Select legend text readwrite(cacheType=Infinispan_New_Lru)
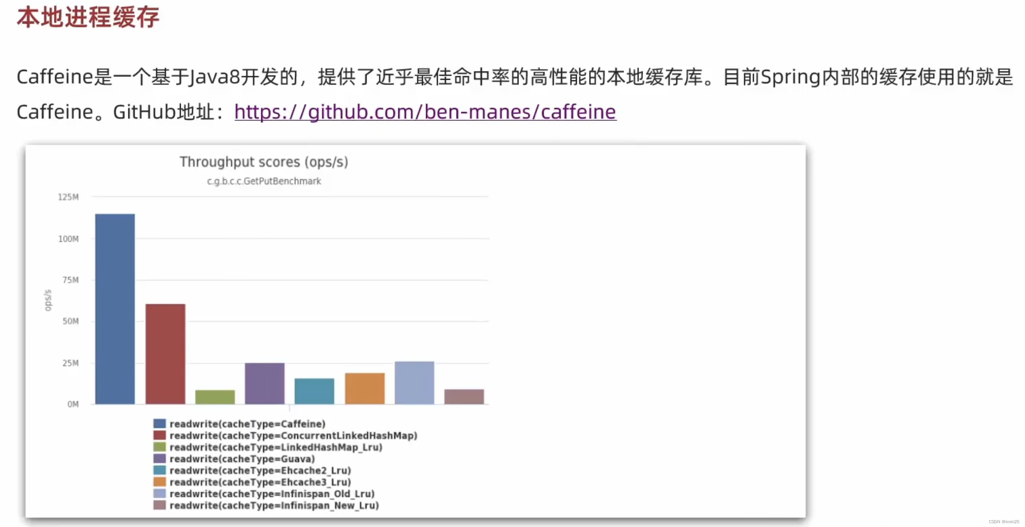Screen dimensions: 1025x527 pyautogui.click(x=274, y=506)
